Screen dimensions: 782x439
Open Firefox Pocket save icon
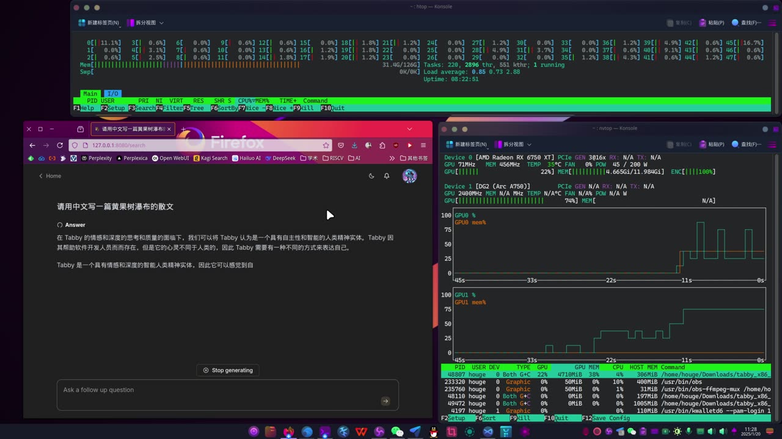pyautogui.click(x=341, y=145)
